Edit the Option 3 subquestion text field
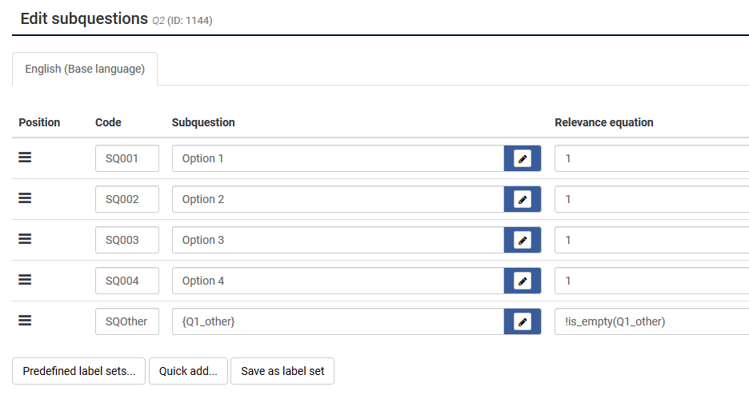The width and height of the screenshot is (749, 399). pyautogui.click(x=338, y=240)
